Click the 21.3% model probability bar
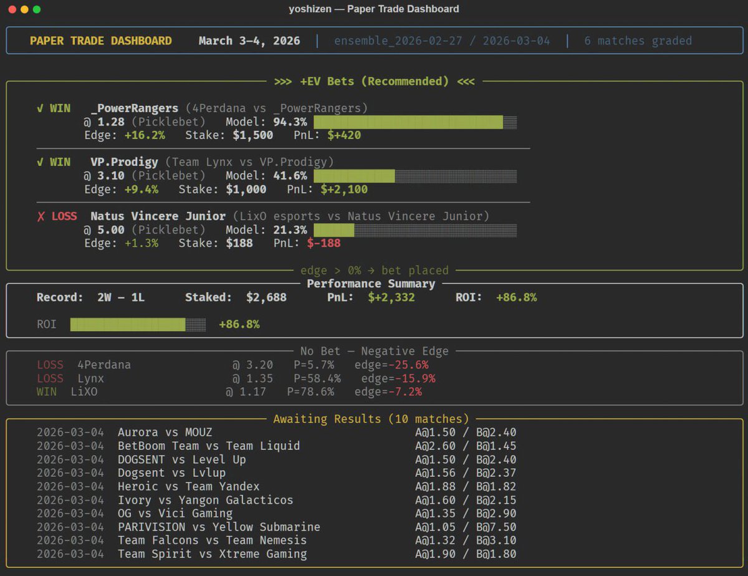Image resolution: width=748 pixels, height=576 pixels. tap(415, 230)
